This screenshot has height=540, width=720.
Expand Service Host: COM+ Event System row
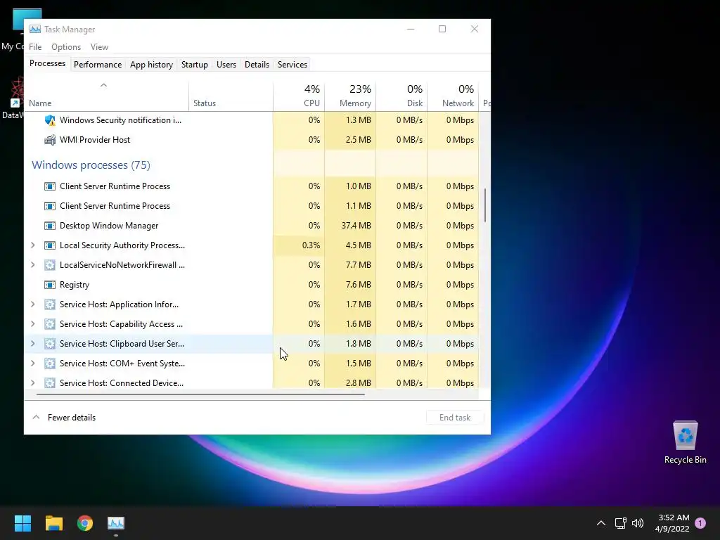click(x=32, y=364)
